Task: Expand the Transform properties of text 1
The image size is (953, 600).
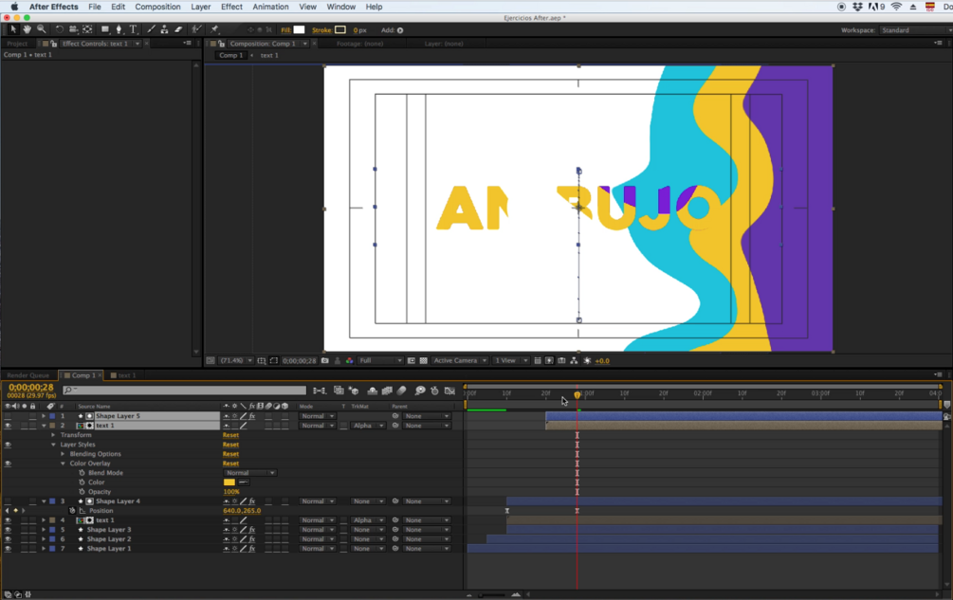Action: click(52, 434)
